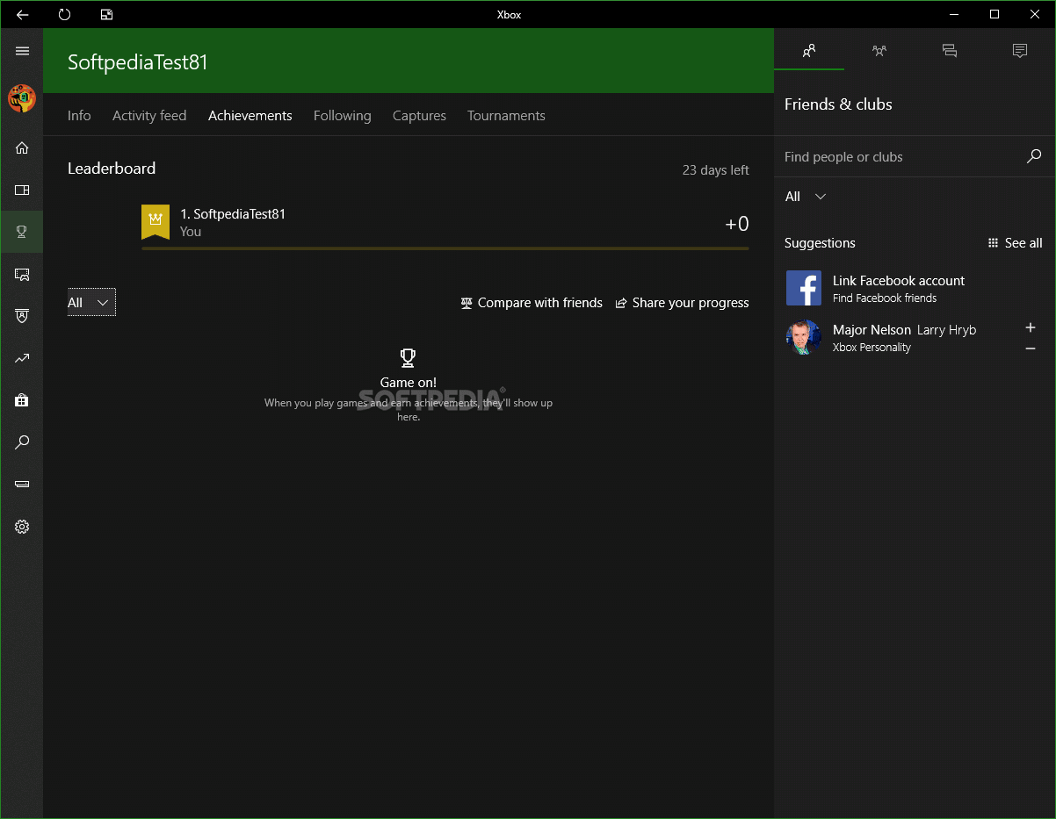Open the Clubs section from sidebar
This screenshot has width=1056, height=819.
pyautogui.click(x=22, y=190)
